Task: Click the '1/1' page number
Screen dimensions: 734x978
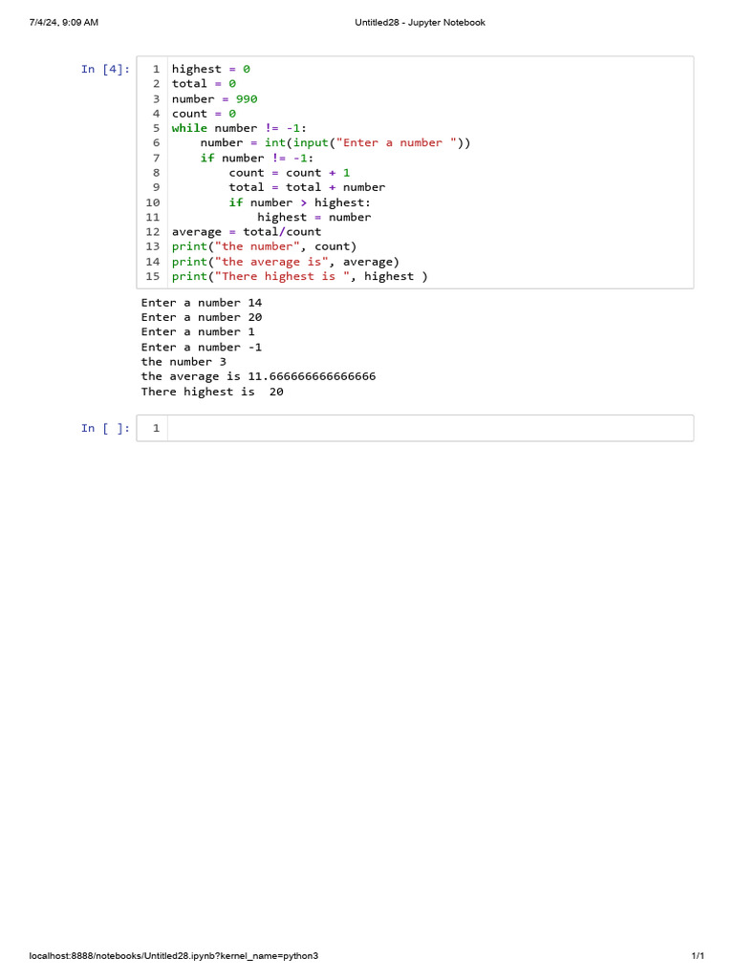Action: pos(698,955)
